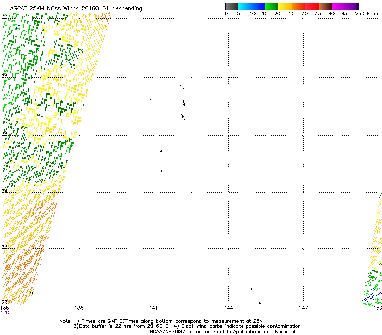Click the note line 'Times are GMT'
Image resolution: width=382 pixels, height=335 pixels.
100,321
